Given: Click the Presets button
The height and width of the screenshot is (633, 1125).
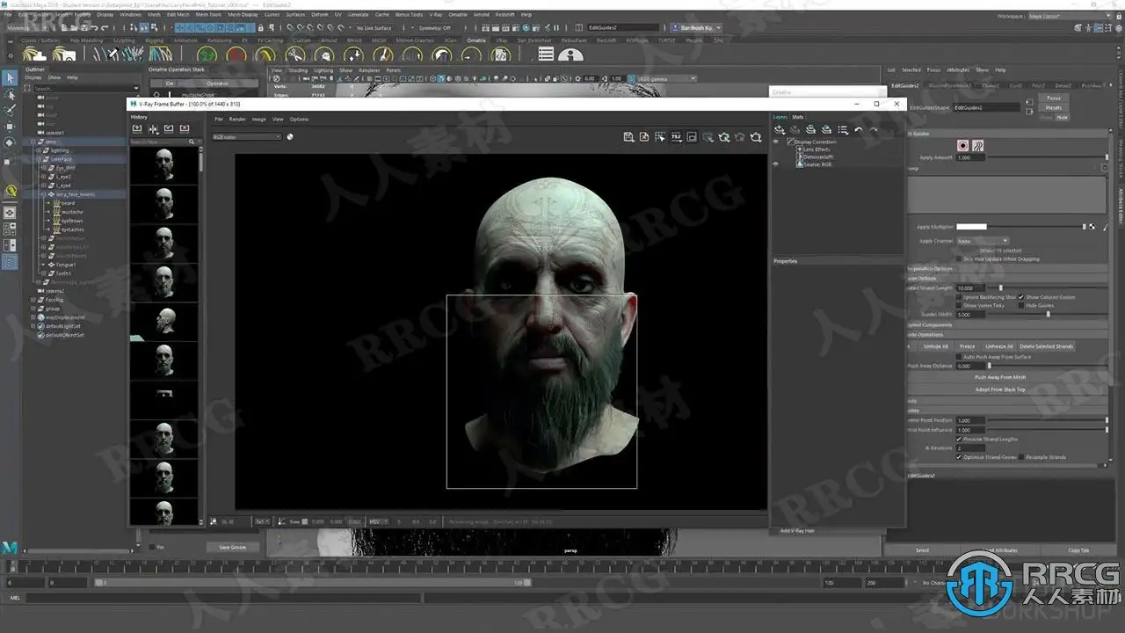Looking at the screenshot, I should [1053, 108].
